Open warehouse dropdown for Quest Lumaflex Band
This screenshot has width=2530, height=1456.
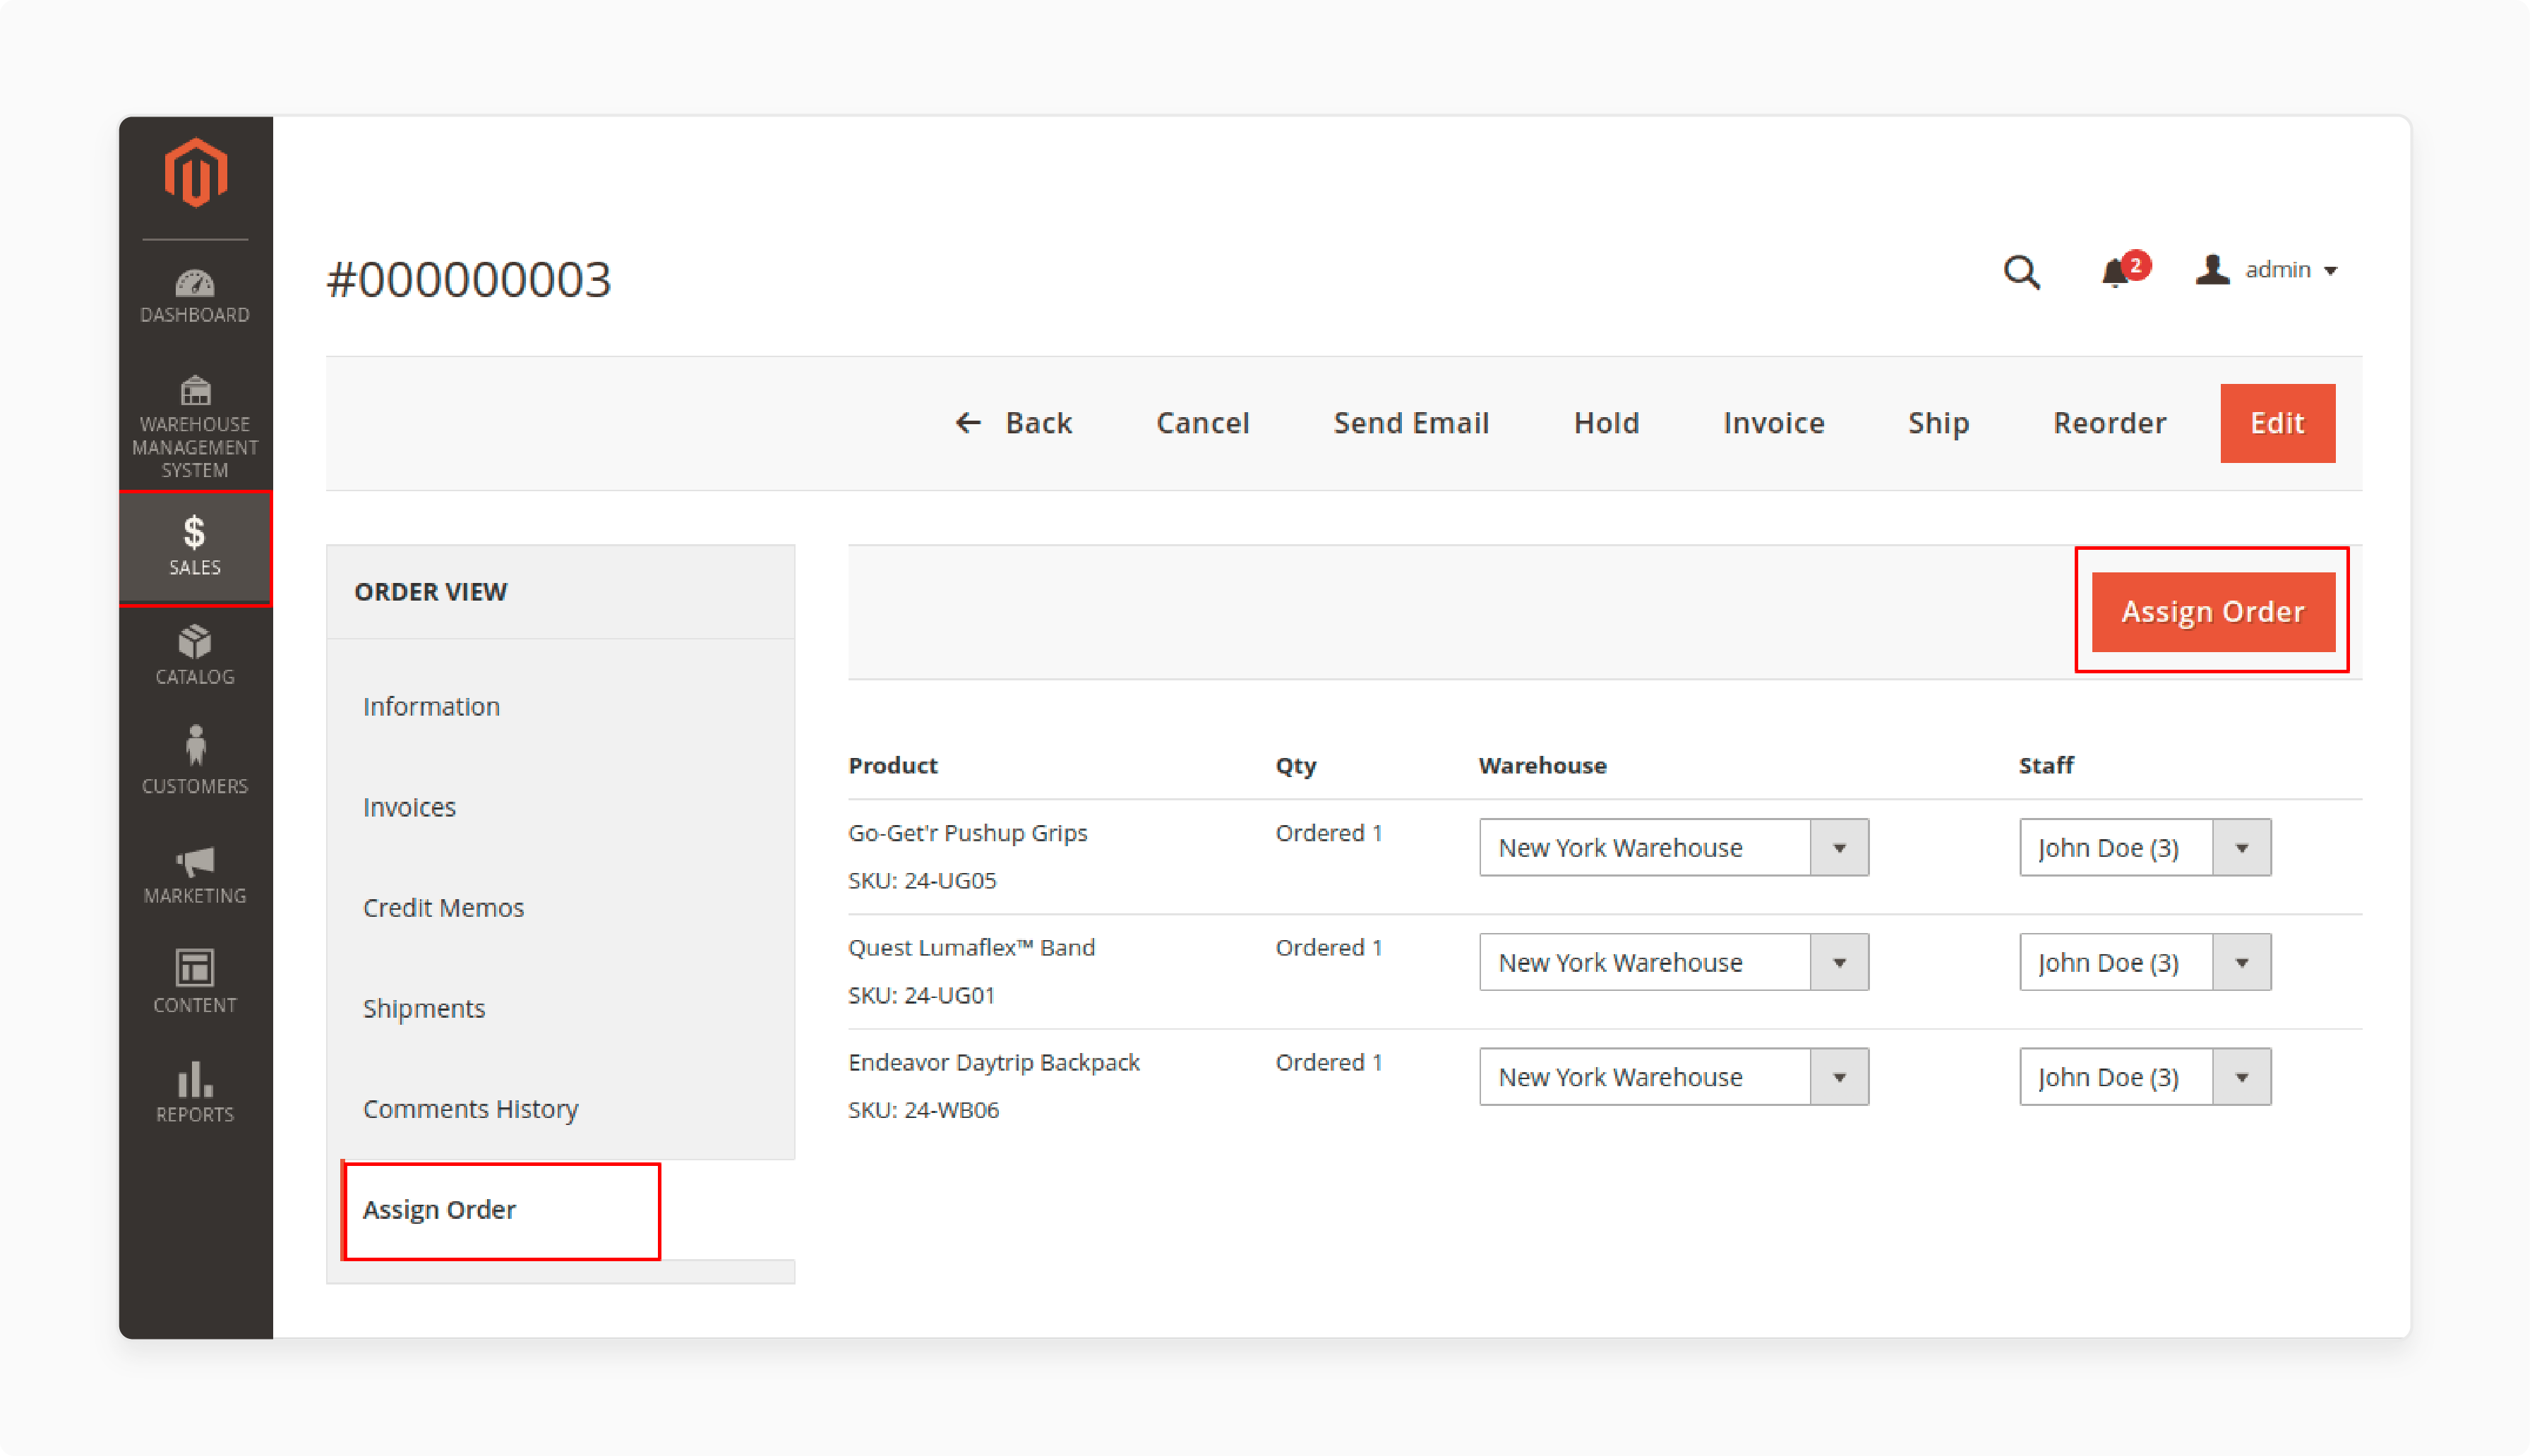pyautogui.click(x=1673, y=962)
